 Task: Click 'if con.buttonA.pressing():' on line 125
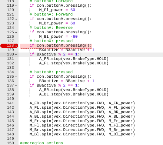(x=61, y=32)
